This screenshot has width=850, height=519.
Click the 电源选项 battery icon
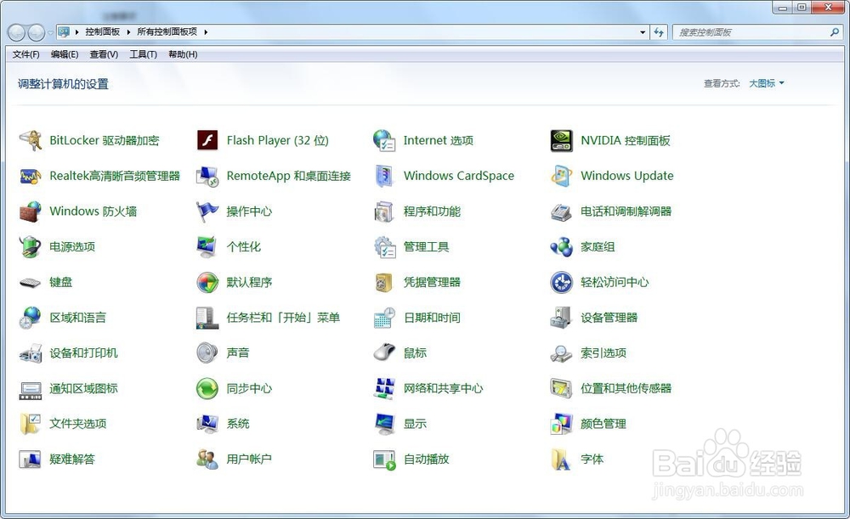pyautogui.click(x=31, y=246)
